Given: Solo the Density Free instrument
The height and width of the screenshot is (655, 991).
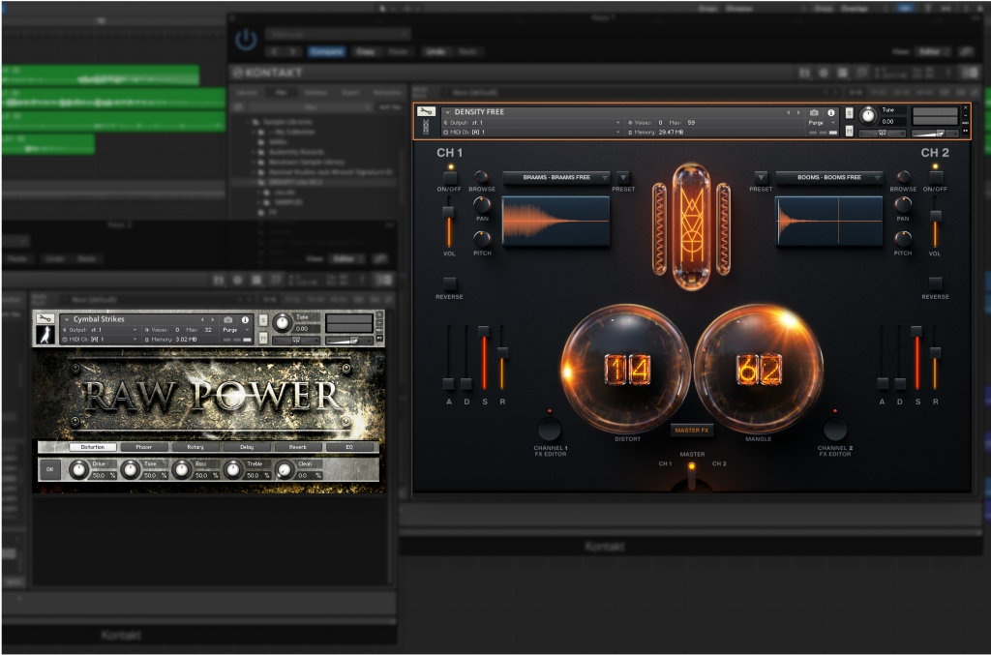Looking at the screenshot, I should click(849, 113).
